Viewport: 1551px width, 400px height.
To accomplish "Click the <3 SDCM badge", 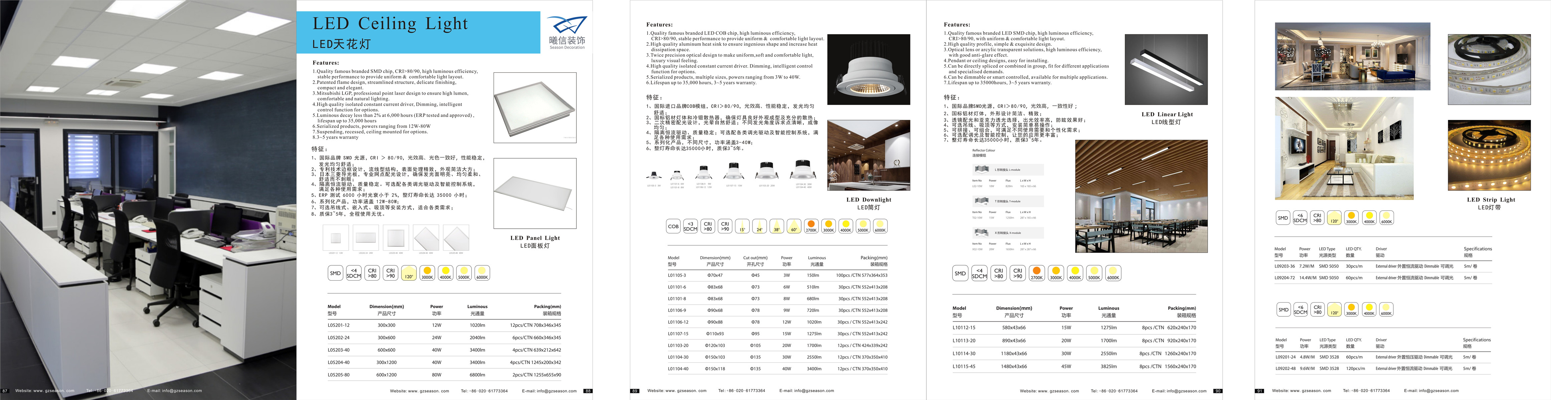I will (x=691, y=226).
